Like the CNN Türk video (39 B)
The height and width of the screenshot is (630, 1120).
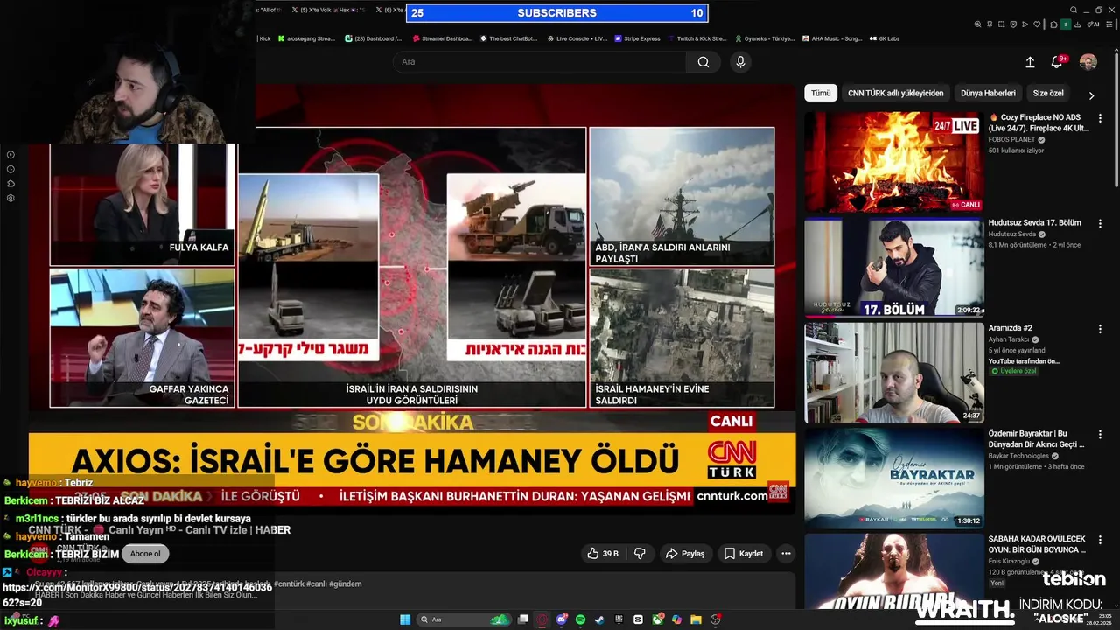tap(603, 554)
